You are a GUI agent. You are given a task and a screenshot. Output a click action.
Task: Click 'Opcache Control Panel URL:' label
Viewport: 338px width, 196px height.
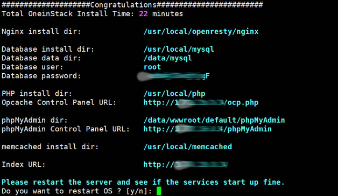tap(59, 102)
